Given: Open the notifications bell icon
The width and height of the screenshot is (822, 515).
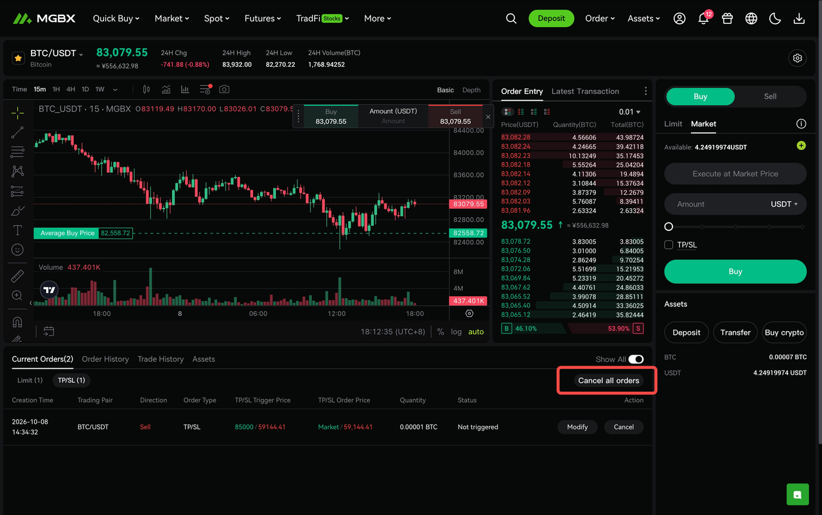Looking at the screenshot, I should pyautogui.click(x=703, y=19).
